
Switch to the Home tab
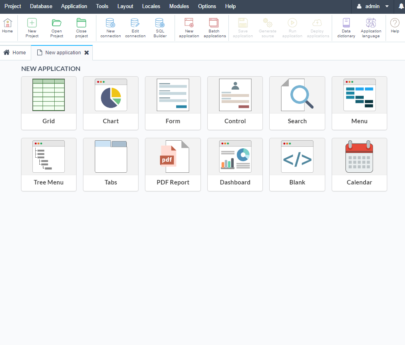pyautogui.click(x=15, y=53)
